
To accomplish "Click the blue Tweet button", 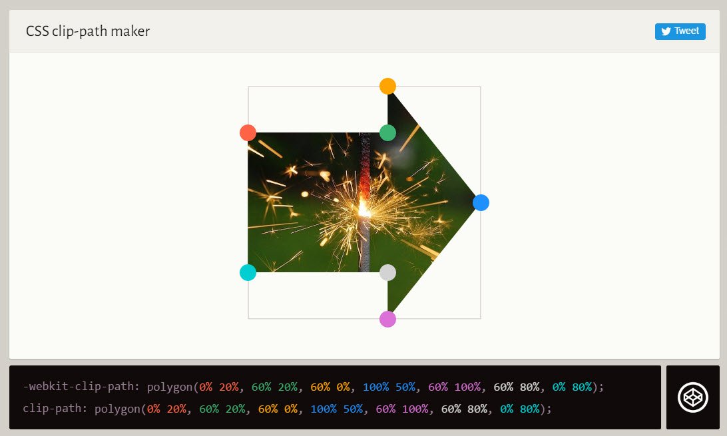I will point(680,31).
